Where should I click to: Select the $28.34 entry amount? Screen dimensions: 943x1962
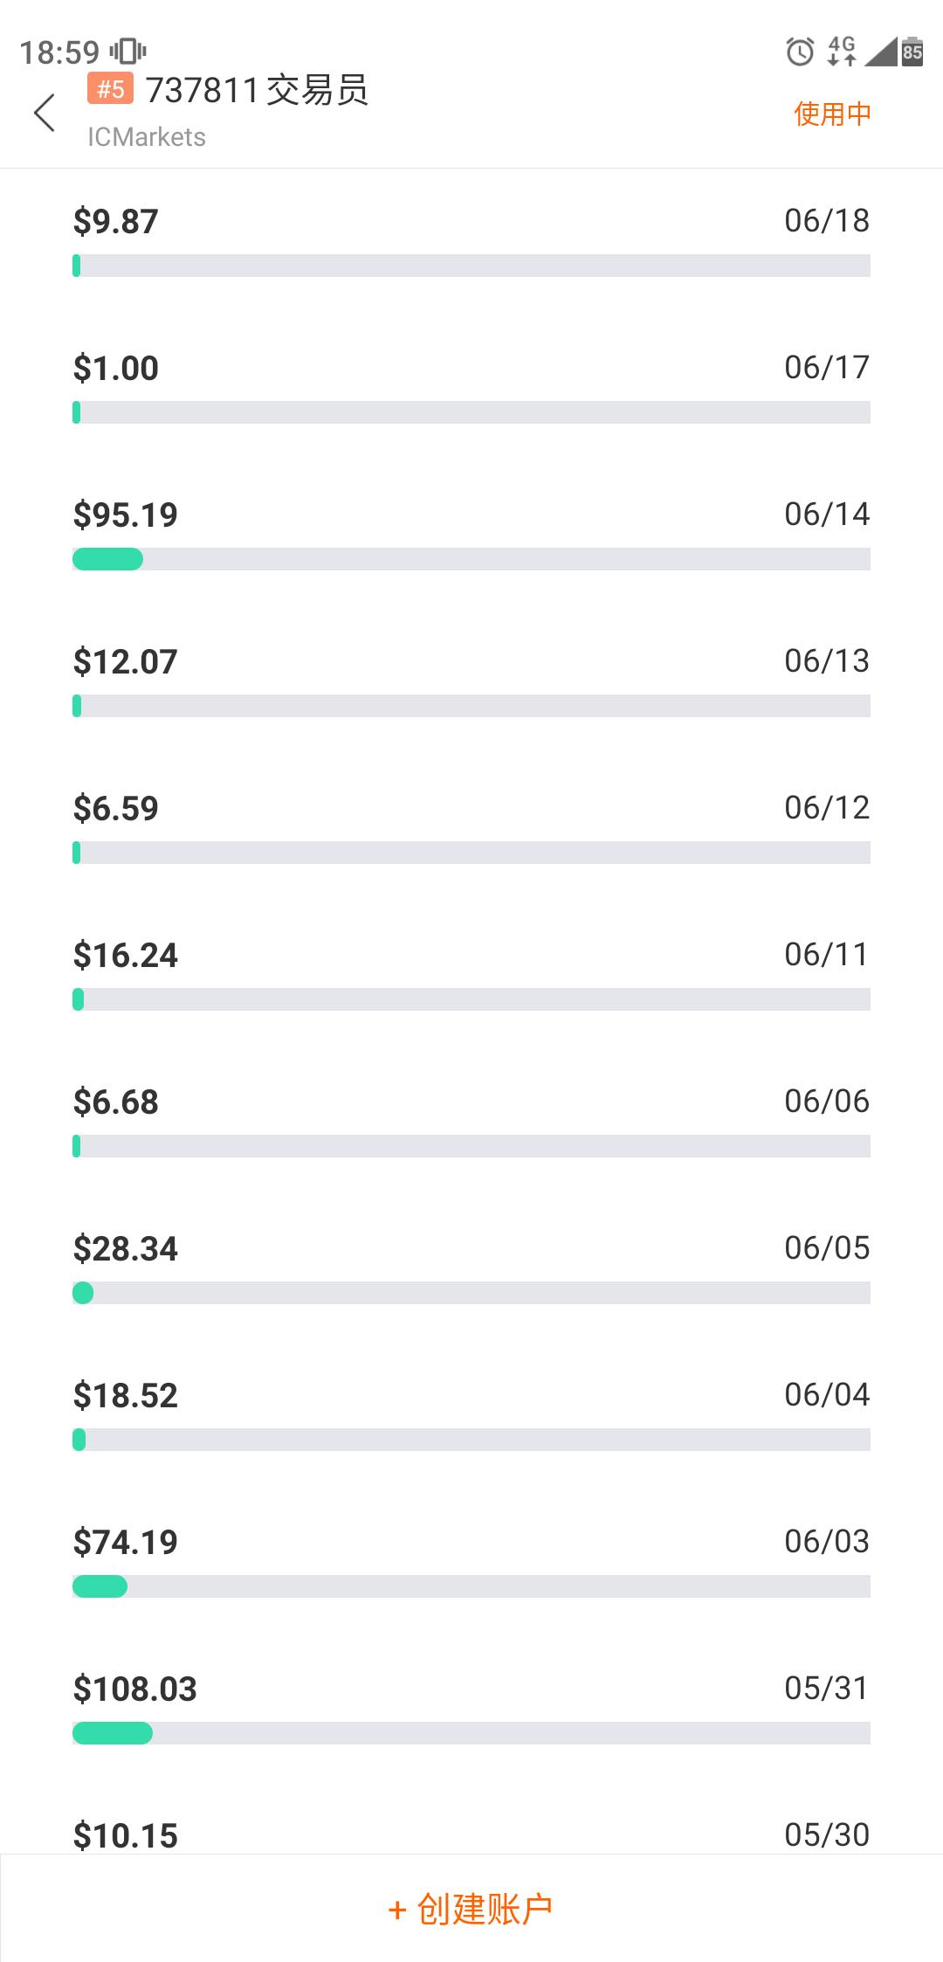(x=126, y=1249)
